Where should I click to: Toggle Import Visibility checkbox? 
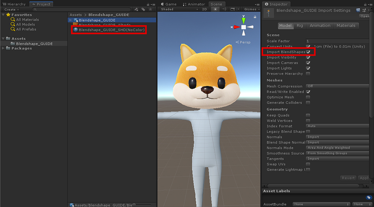pos(308,57)
